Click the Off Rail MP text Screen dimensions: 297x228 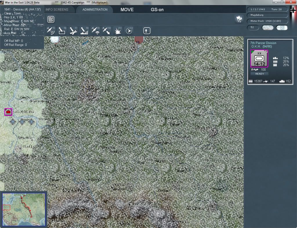click(13, 41)
